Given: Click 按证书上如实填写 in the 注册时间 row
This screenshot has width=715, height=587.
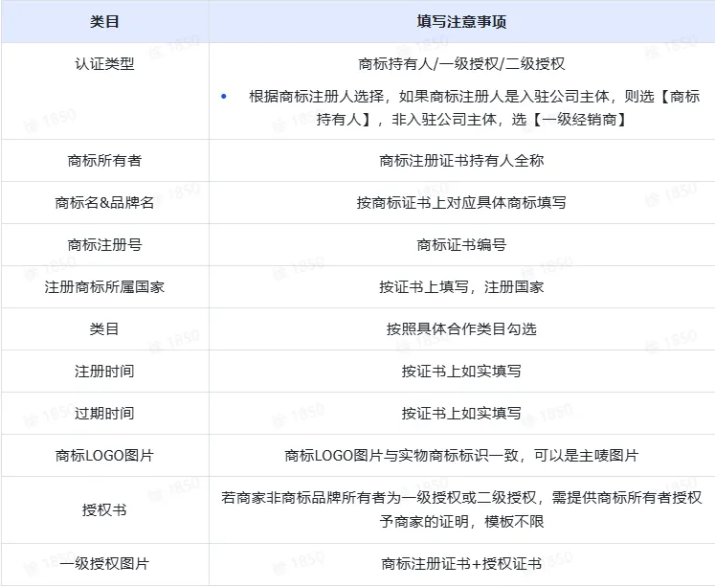Looking at the screenshot, I should 461,372.
